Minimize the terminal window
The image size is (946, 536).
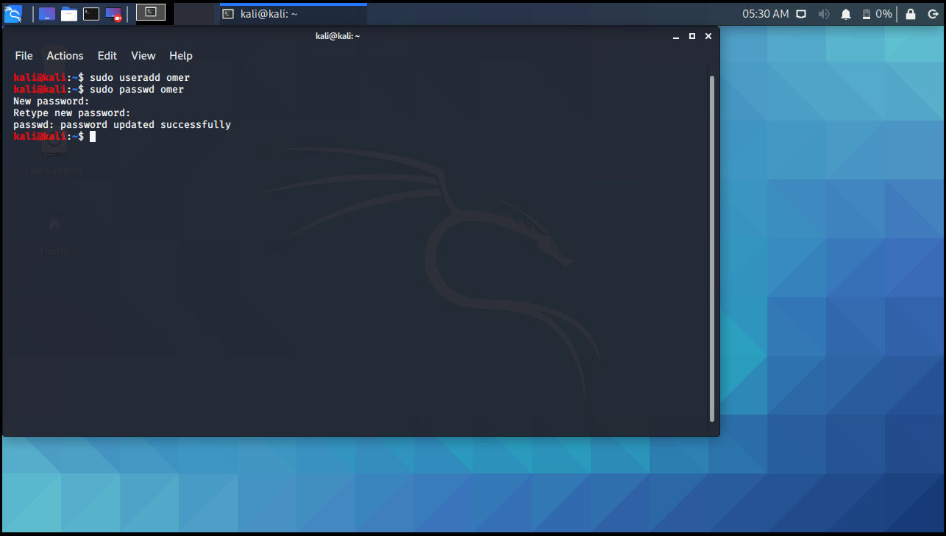pos(676,36)
